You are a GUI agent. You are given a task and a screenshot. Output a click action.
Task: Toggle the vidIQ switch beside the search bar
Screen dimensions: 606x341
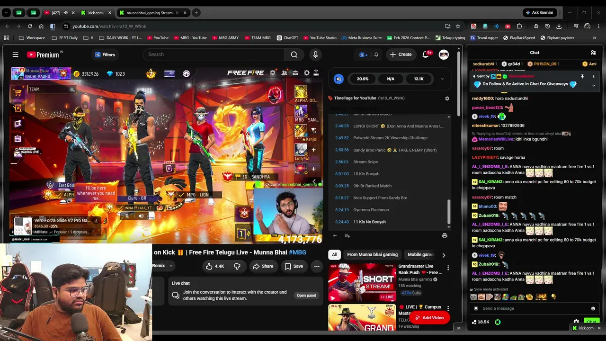362,54
